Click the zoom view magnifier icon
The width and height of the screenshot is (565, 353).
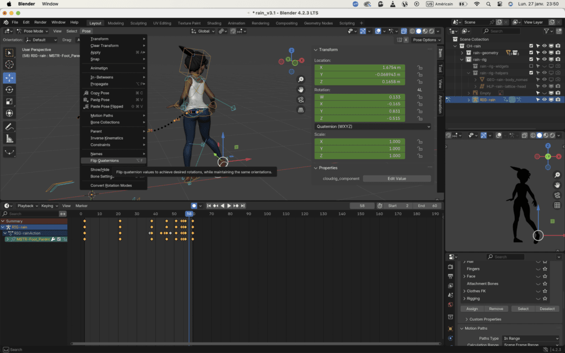coord(301,79)
